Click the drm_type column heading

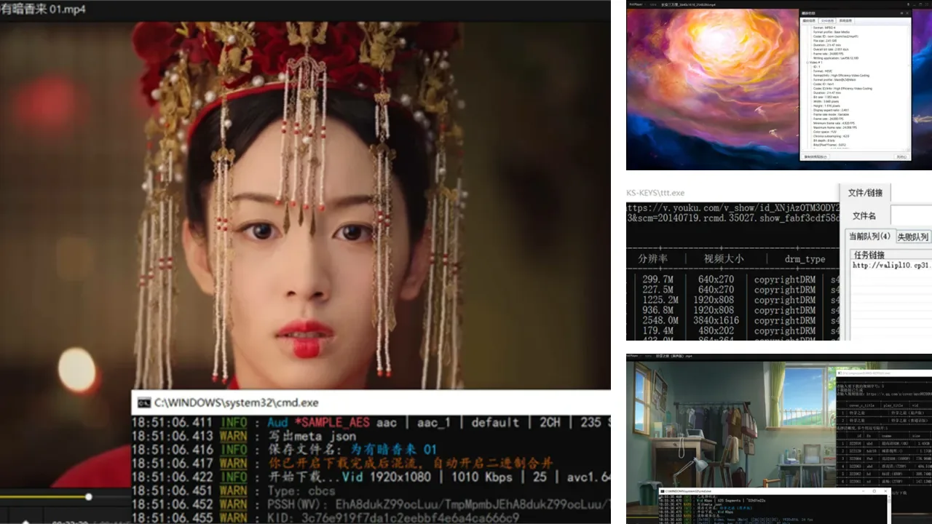[805, 258]
